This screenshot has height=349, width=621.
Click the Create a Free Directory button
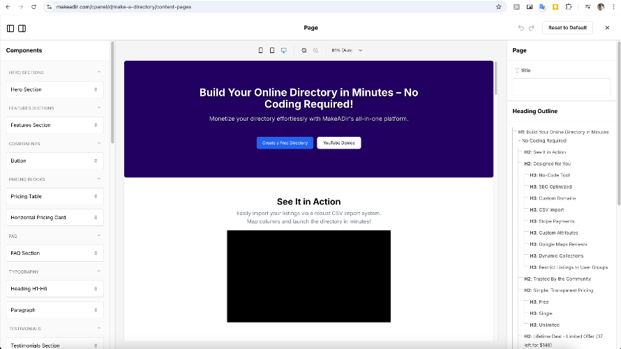285,143
